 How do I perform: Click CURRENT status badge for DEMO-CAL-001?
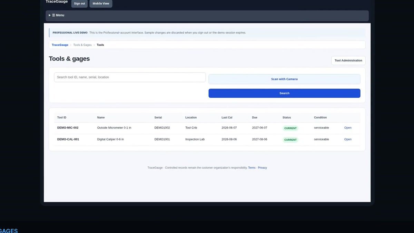pyautogui.click(x=290, y=140)
